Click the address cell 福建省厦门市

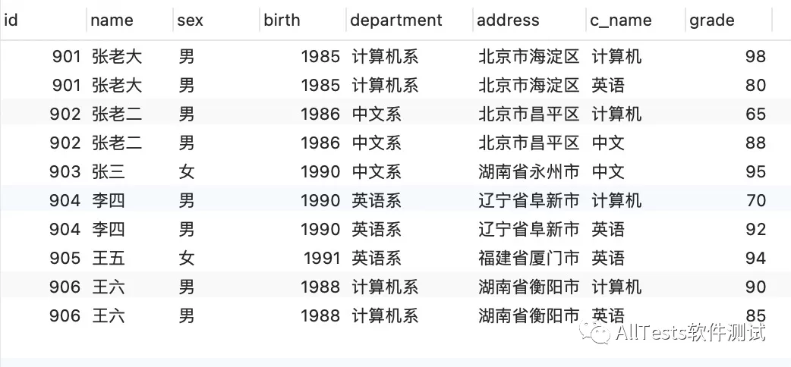pos(528,259)
